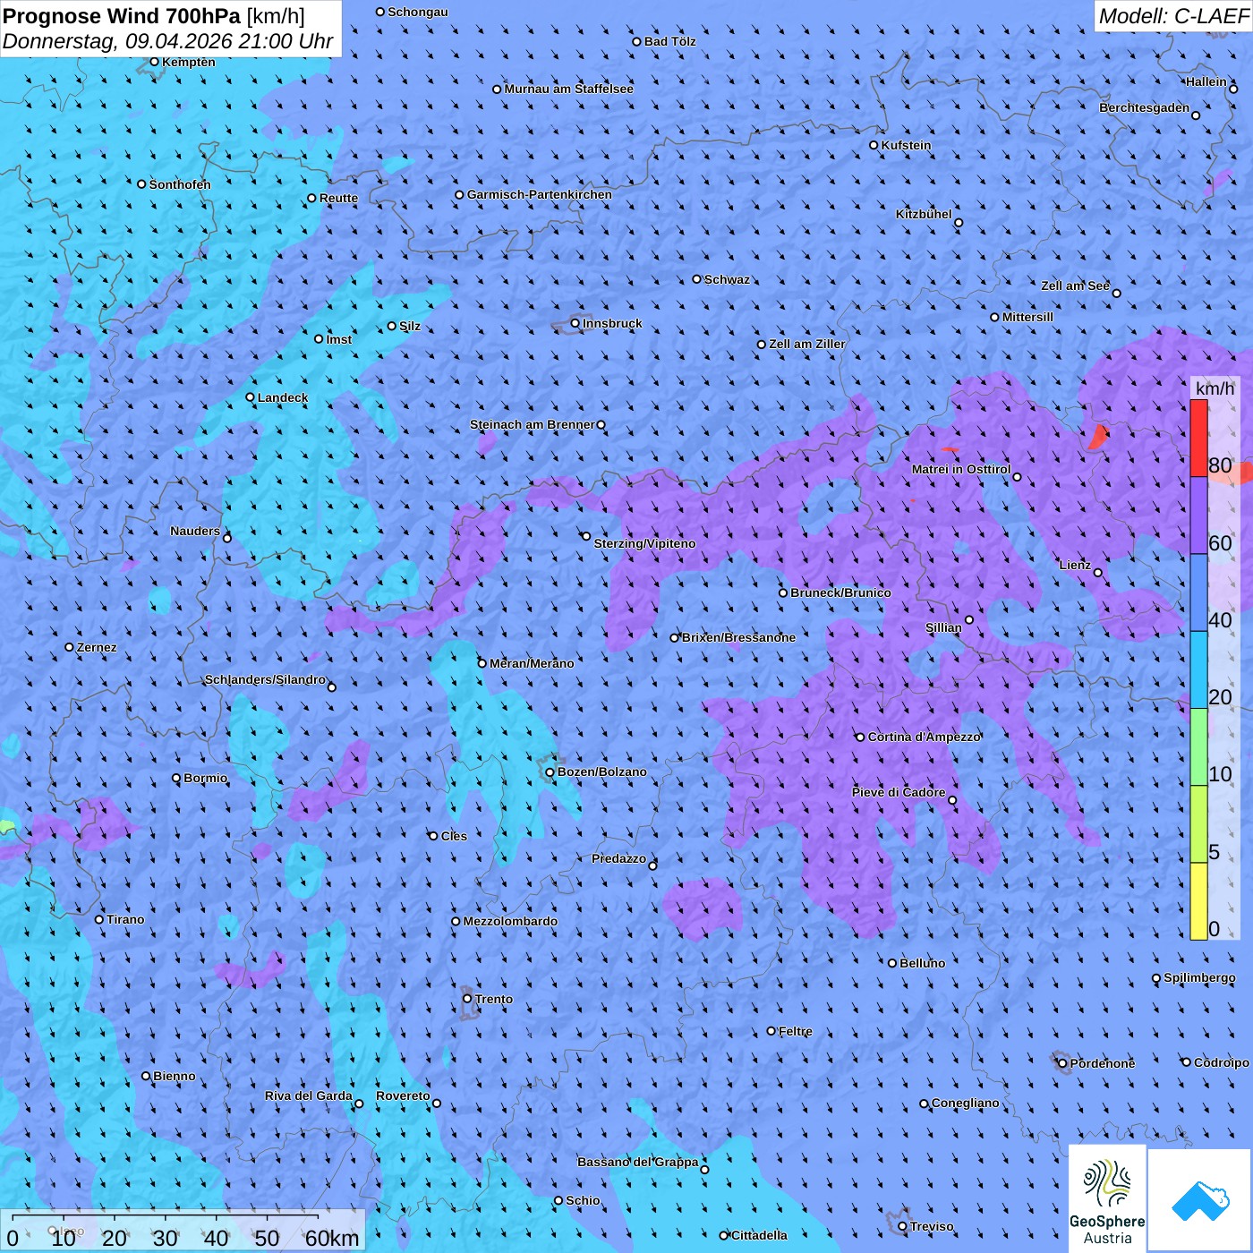
Task: Click the 'Predazzo' label
Action: 618,858
